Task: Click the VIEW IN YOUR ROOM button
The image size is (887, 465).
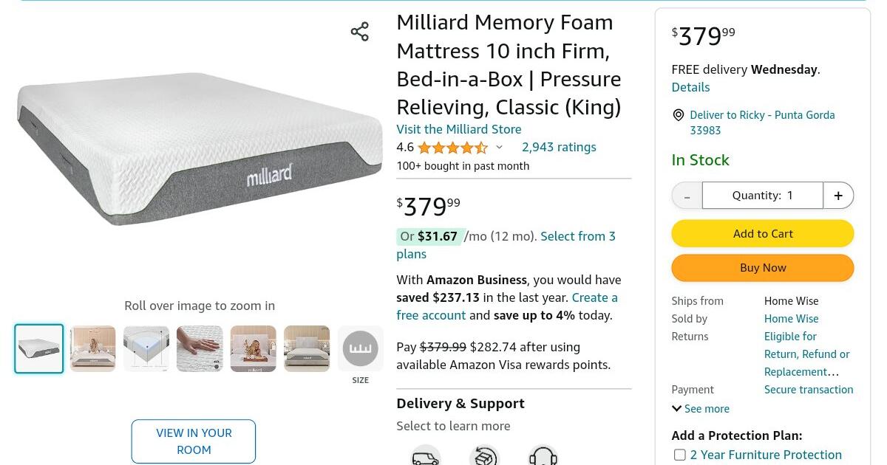Action: click(193, 441)
